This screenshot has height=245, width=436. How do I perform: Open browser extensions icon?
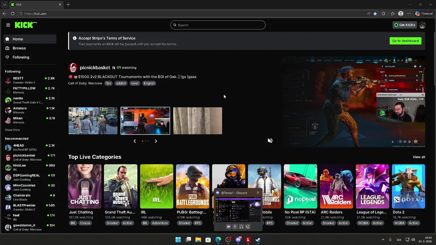384,14
